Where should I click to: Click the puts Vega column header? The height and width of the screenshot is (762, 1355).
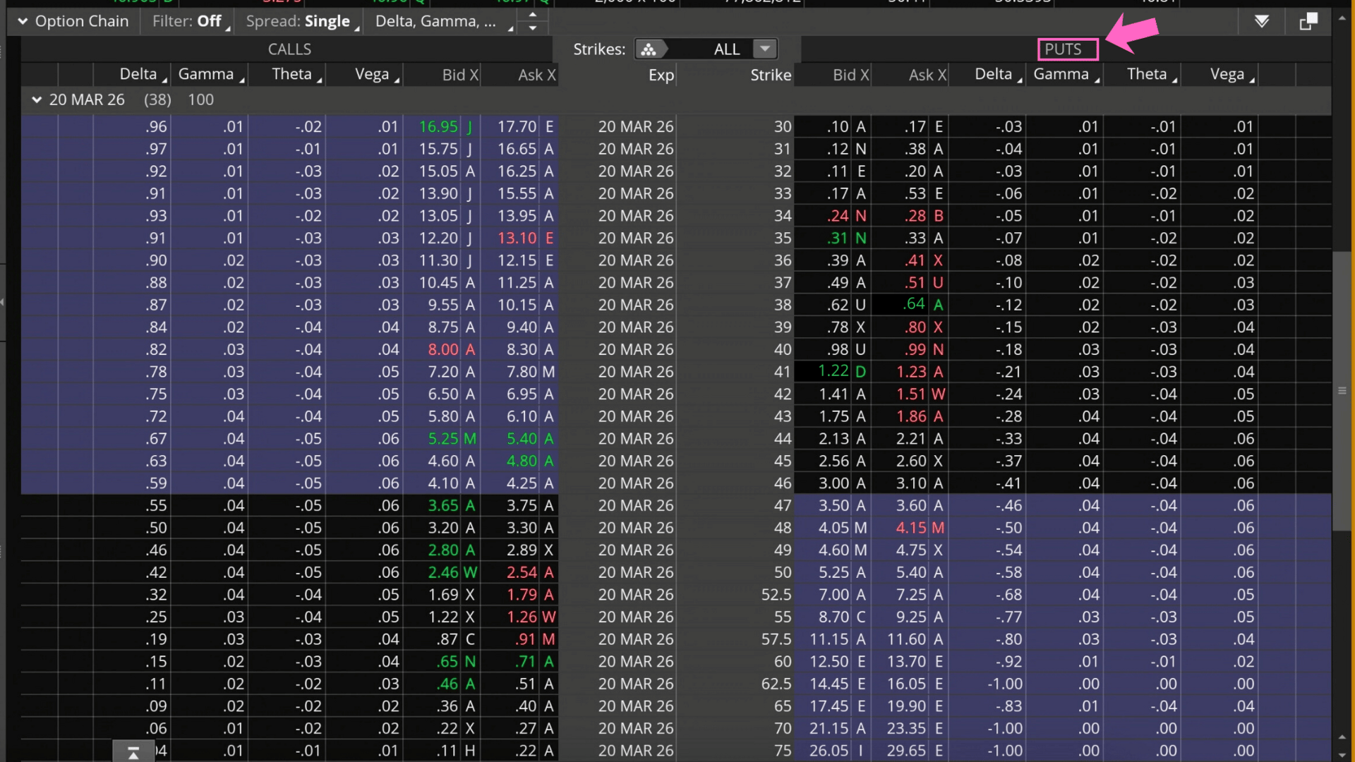1227,74
